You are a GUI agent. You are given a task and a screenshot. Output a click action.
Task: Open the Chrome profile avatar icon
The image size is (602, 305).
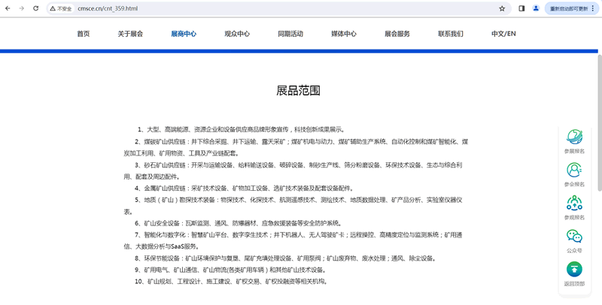536,8
